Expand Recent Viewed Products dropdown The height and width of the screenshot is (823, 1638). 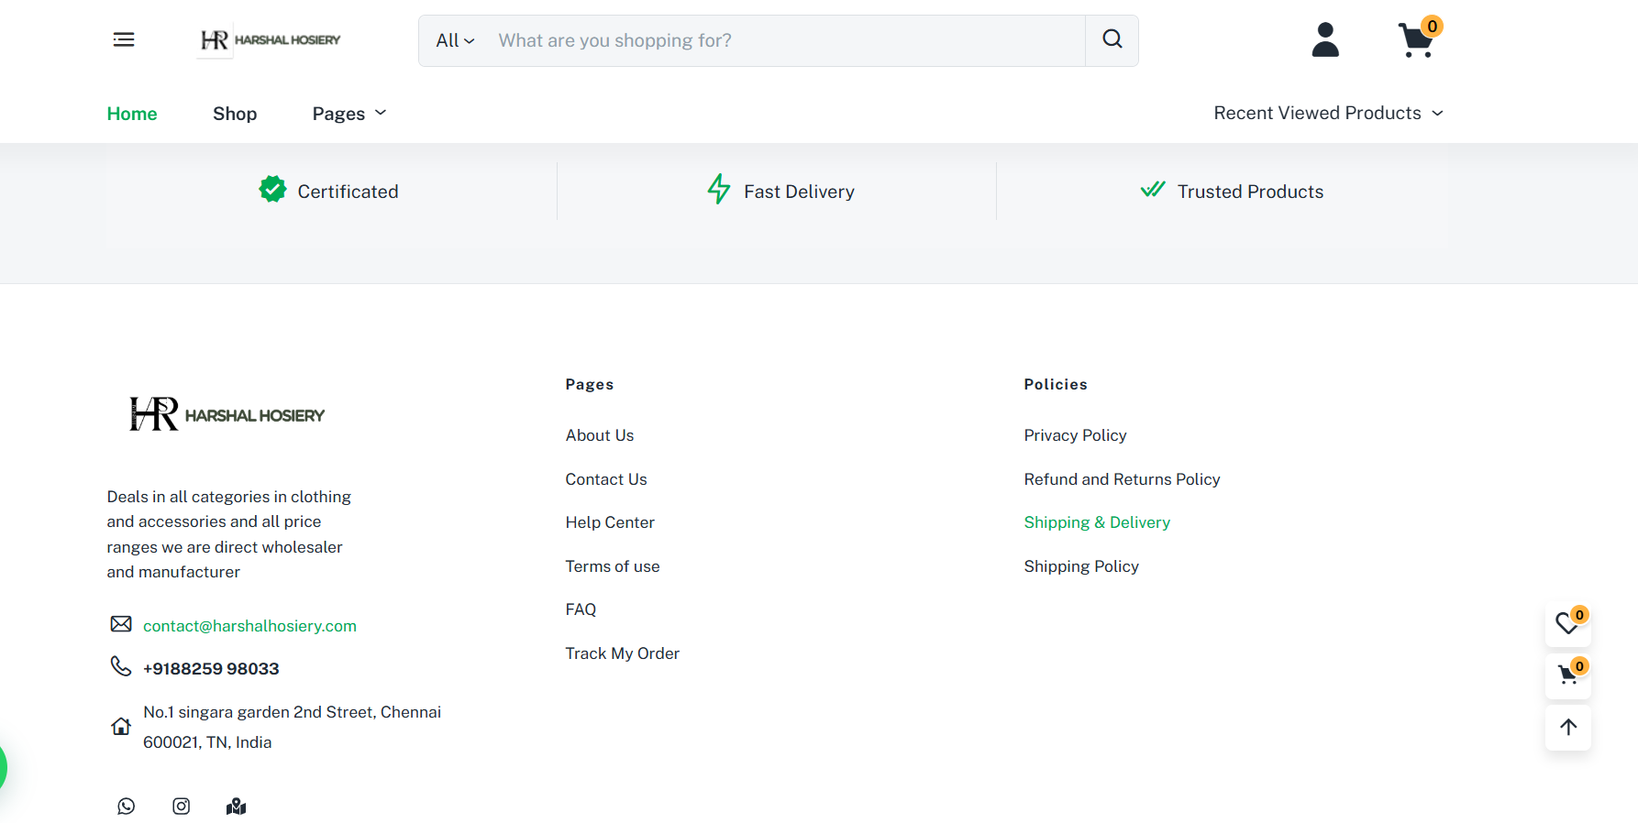pos(1327,113)
